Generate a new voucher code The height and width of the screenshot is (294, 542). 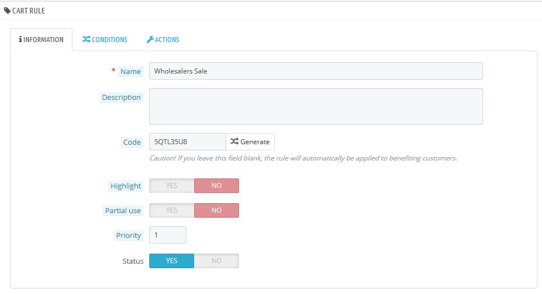click(x=250, y=142)
